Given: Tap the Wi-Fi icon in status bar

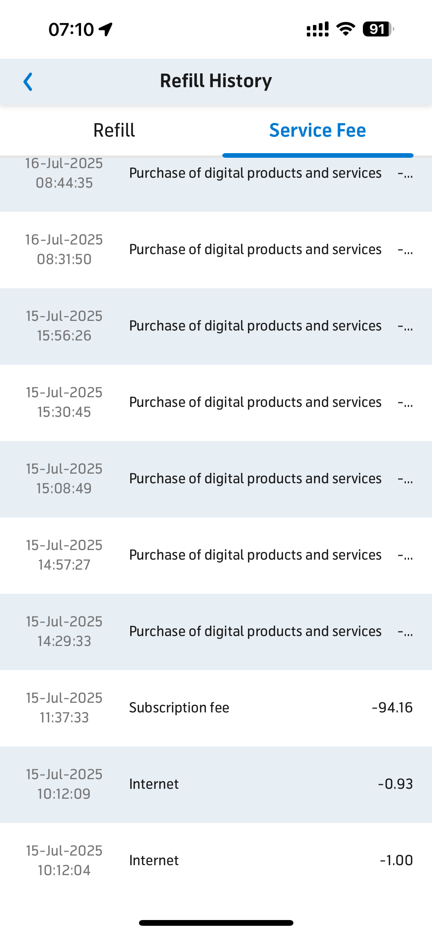Looking at the screenshot, I should [346, 29].
